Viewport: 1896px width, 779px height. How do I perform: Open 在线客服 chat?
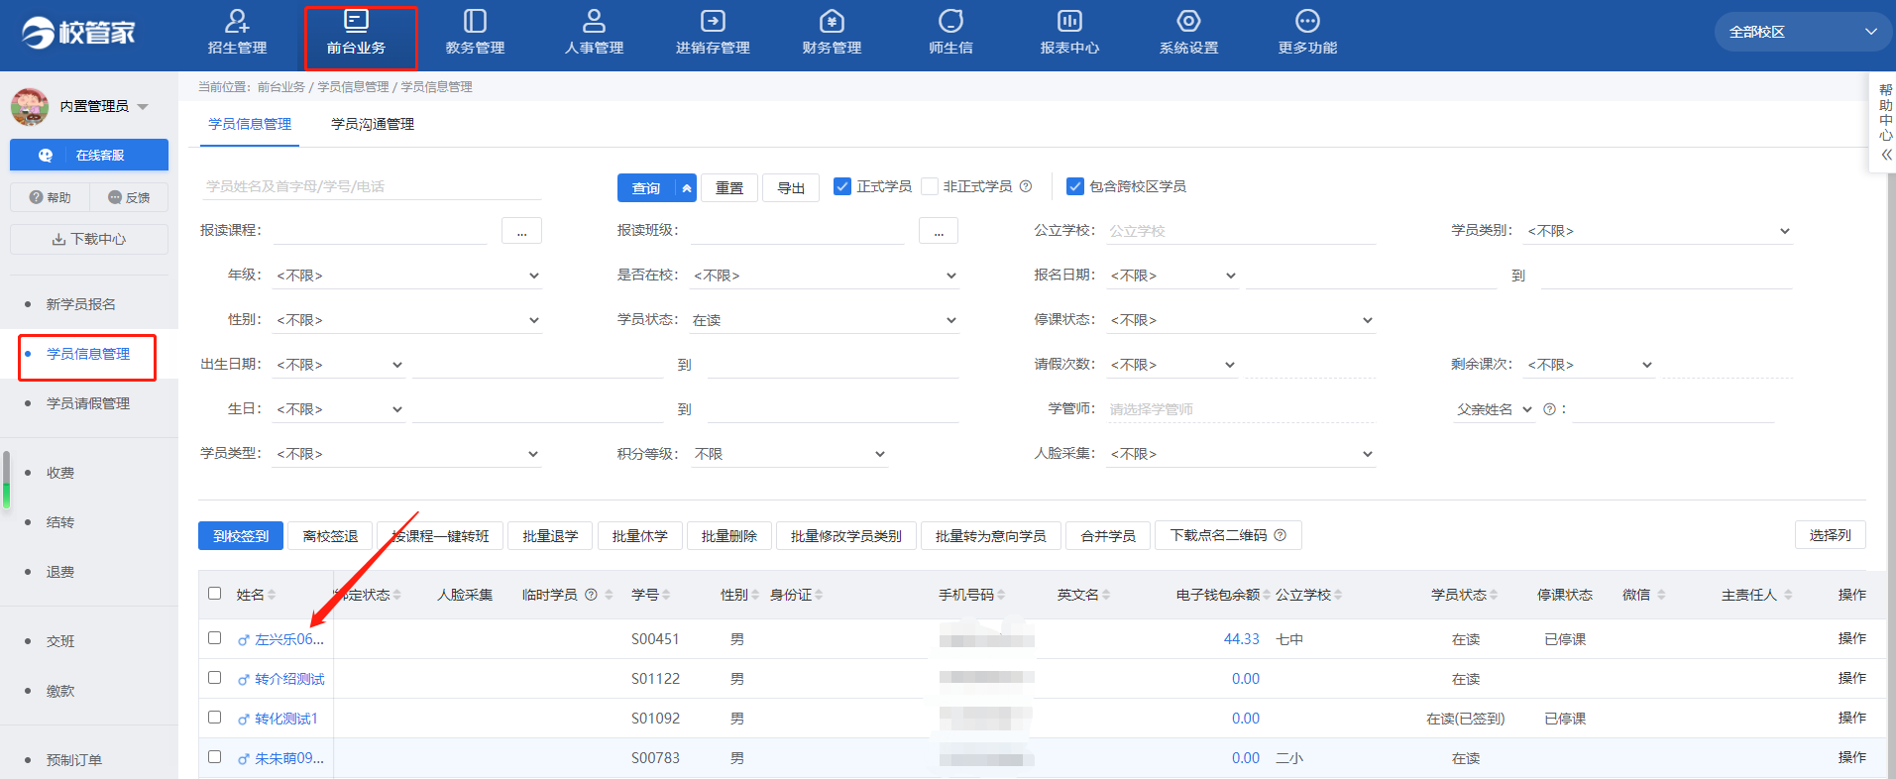(89, 155)
